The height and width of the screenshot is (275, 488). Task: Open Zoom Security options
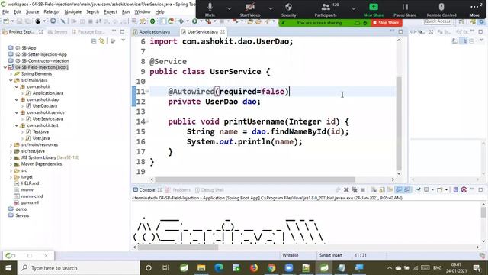(x=288, y=10)
